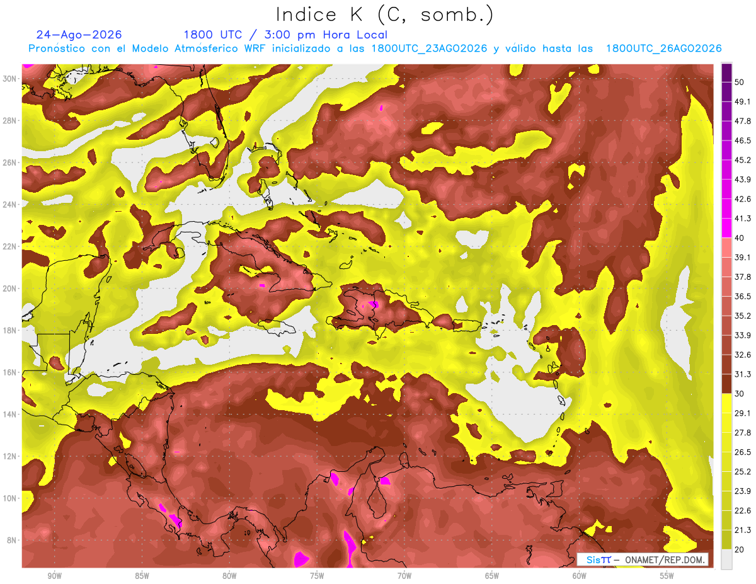
Task: Click the 60W longitude label
Action: tap(580, 576)
